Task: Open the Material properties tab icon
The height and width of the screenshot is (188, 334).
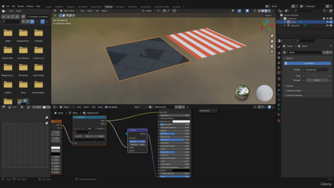Action: [x=279, y=114]
